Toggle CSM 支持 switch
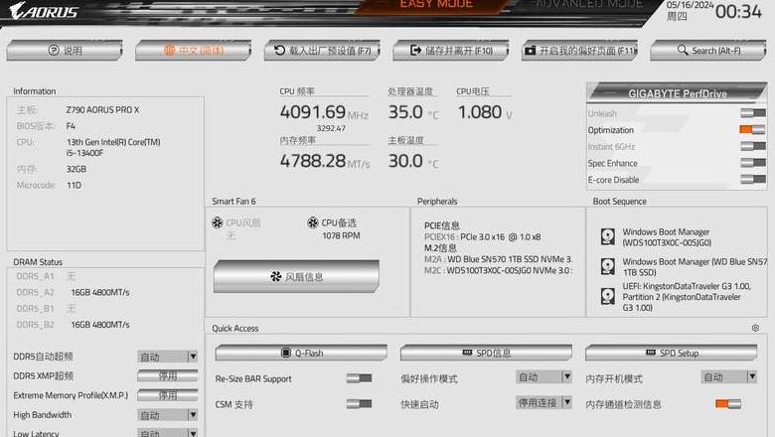Viewport: 775px width, 437px height. click(x=360, y=404)
